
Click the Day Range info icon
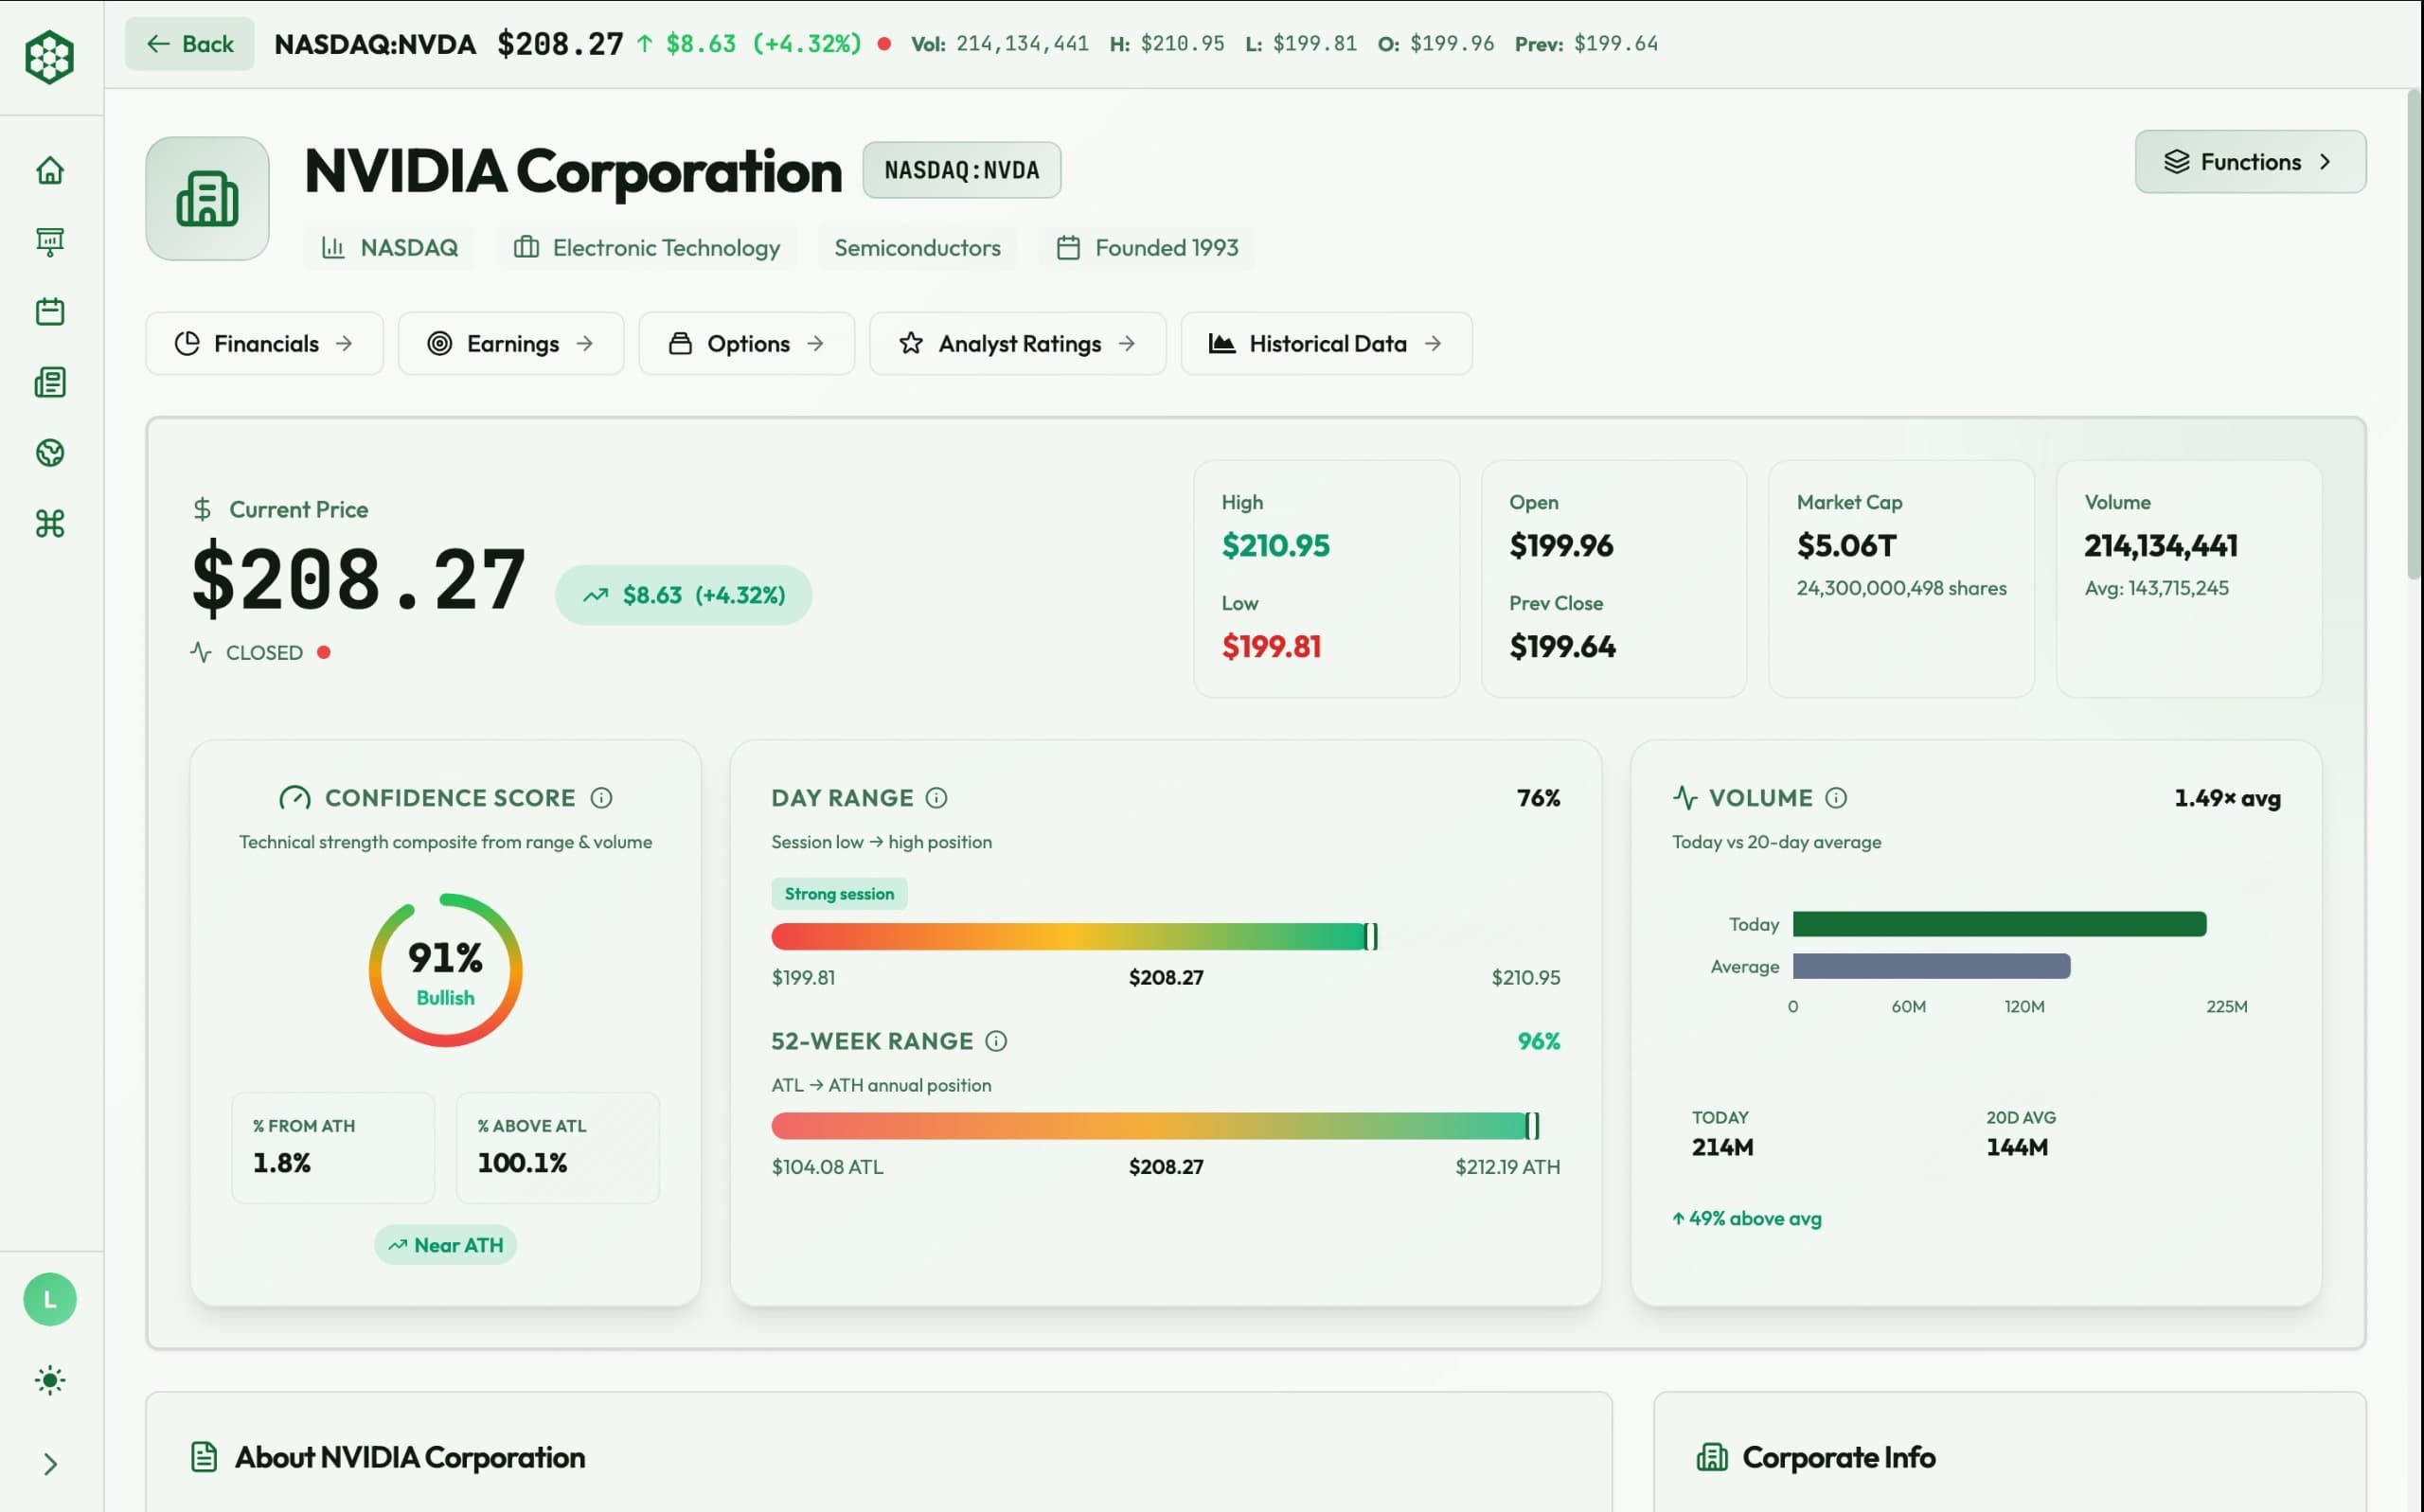[x=936, y=798]
